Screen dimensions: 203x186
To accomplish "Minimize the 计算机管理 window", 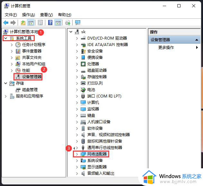I will click(x=164, y=6).
